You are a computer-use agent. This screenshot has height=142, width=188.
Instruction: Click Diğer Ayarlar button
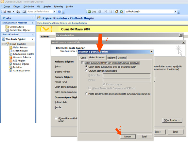click(x=172, y=120)
